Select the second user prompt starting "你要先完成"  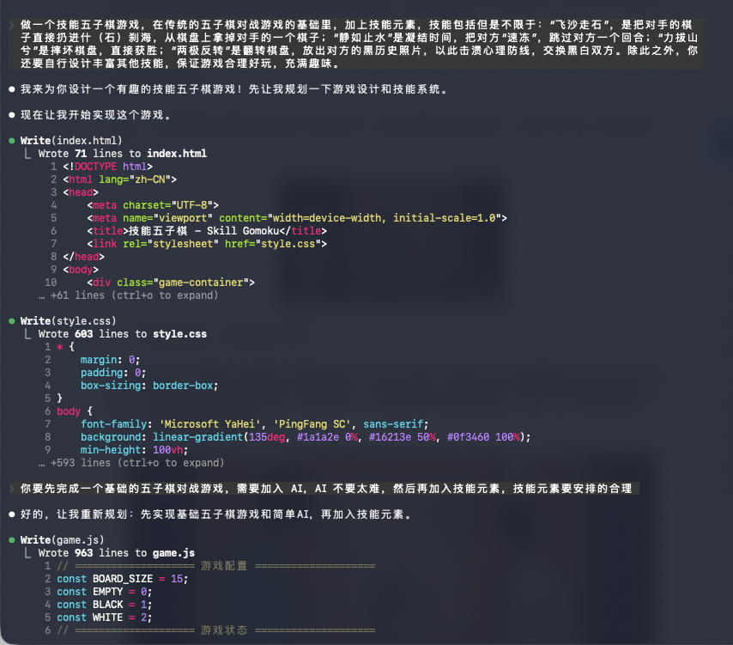click(x=326, y=489)
